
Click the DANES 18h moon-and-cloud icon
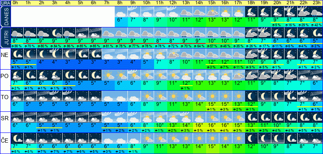click(251, 12)
